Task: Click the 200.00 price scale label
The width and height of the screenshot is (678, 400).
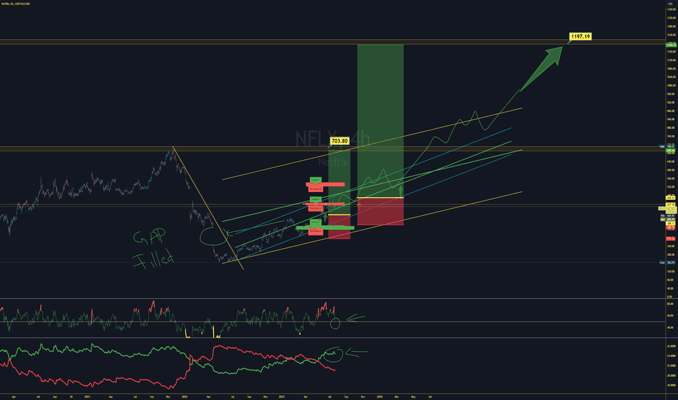Action: point(671,255)
